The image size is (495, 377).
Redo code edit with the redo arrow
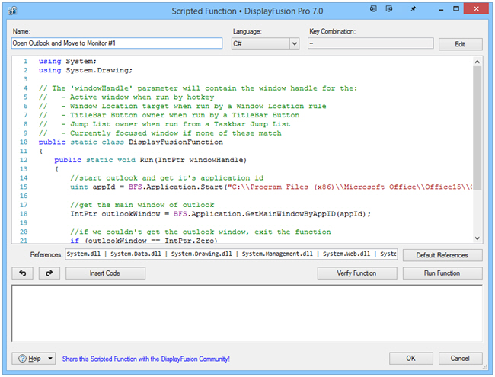pyautogui.click(x=49, y=273)
